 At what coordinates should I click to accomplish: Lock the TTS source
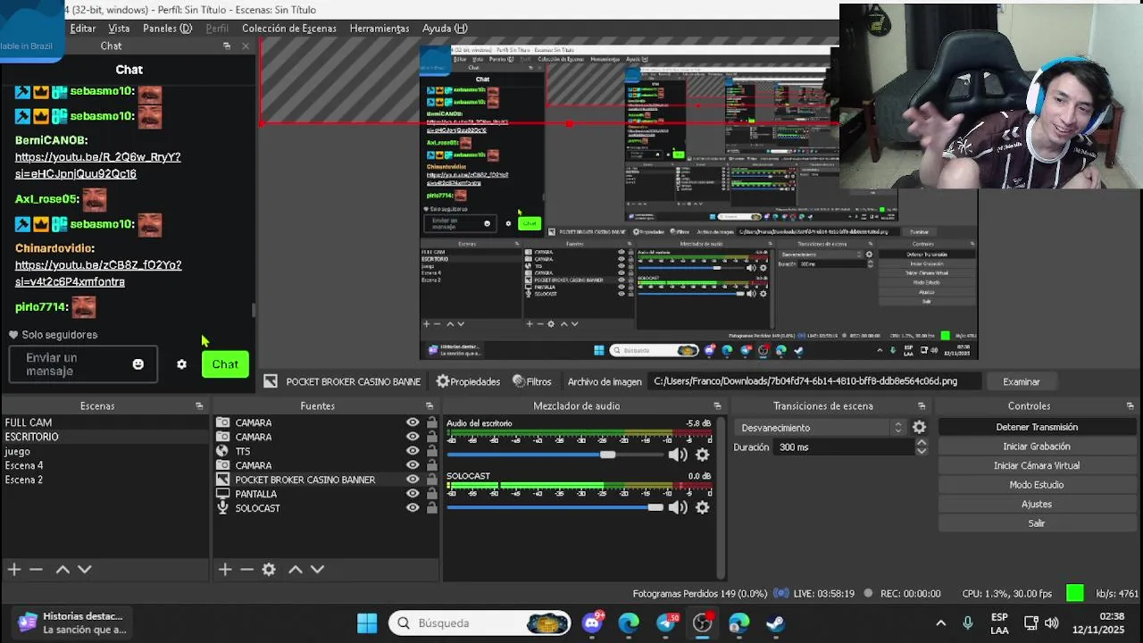[431, 451]
